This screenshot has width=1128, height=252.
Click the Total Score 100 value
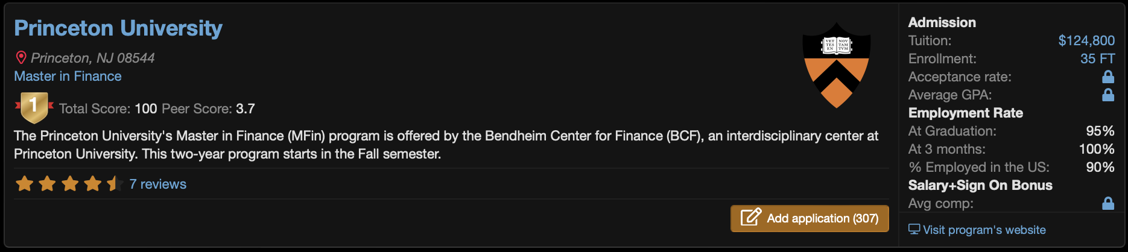tap(145, 109)
